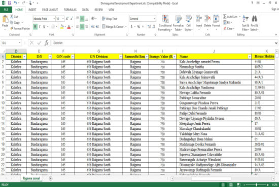Sign in to Office
The height and width of the screenshot is (187, 279).
coord(275,9)
